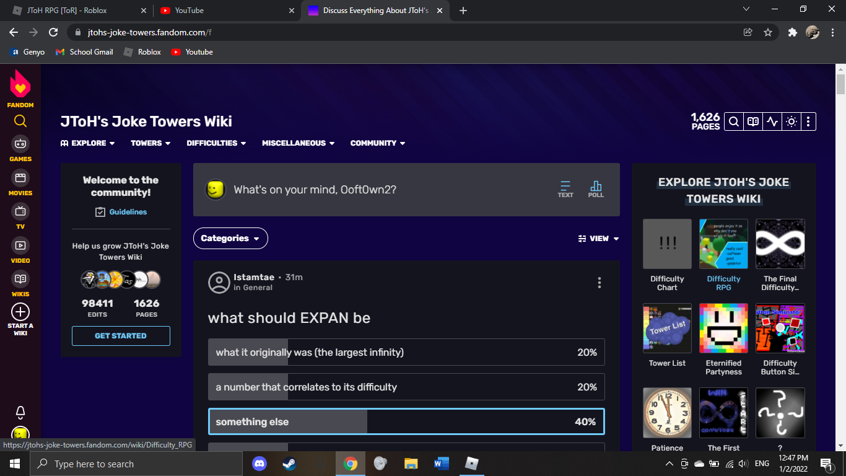Open Difficulty Chart thumbnail
The width and height of the screenshot is (846, 476).
pyautogui.click(x=667, y=244)
